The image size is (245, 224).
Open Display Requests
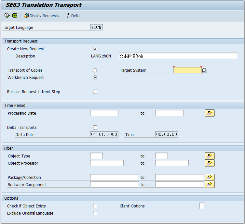[x=41, y=16]
